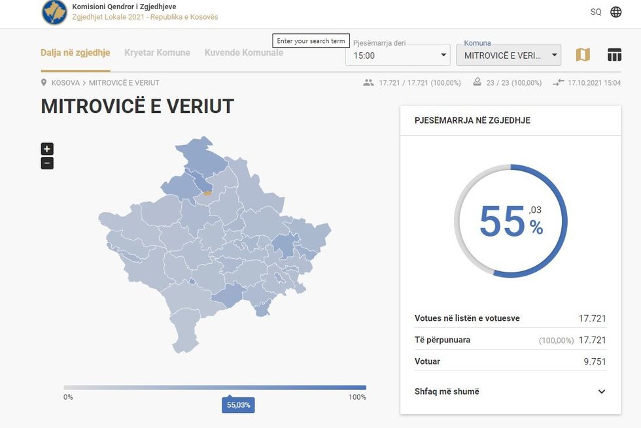Zoom out on the map with minus

(46, 163)
